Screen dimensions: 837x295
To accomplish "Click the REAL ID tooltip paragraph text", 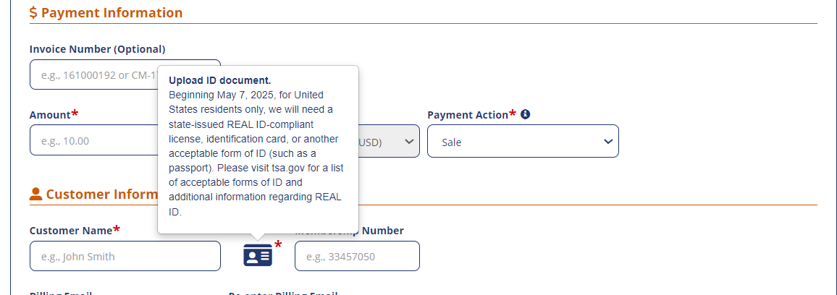I will pyautogui.click(x=256, y=153).
